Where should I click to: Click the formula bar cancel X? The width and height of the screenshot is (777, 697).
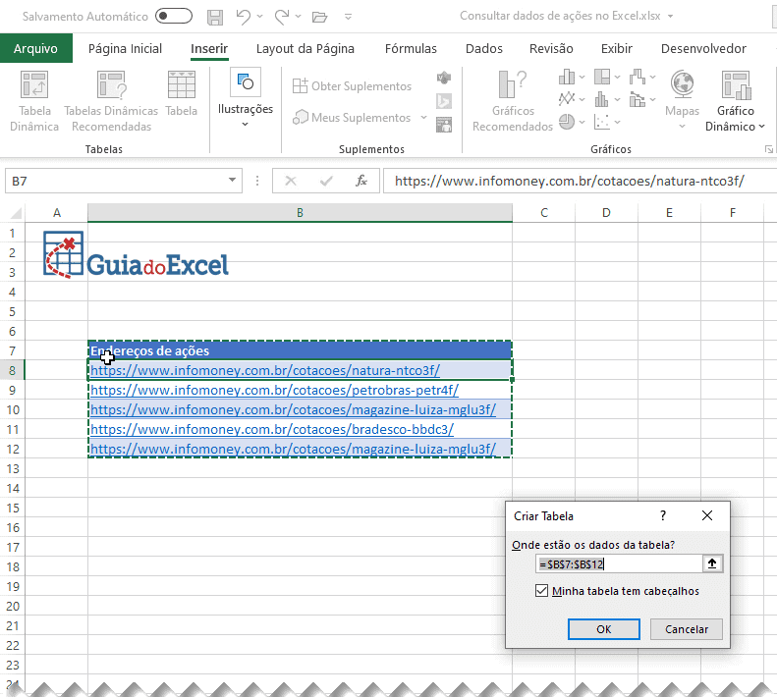pyautogui.click(x=291, y=181)
